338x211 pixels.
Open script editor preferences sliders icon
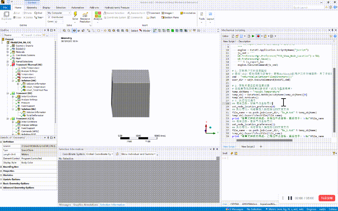331,36
